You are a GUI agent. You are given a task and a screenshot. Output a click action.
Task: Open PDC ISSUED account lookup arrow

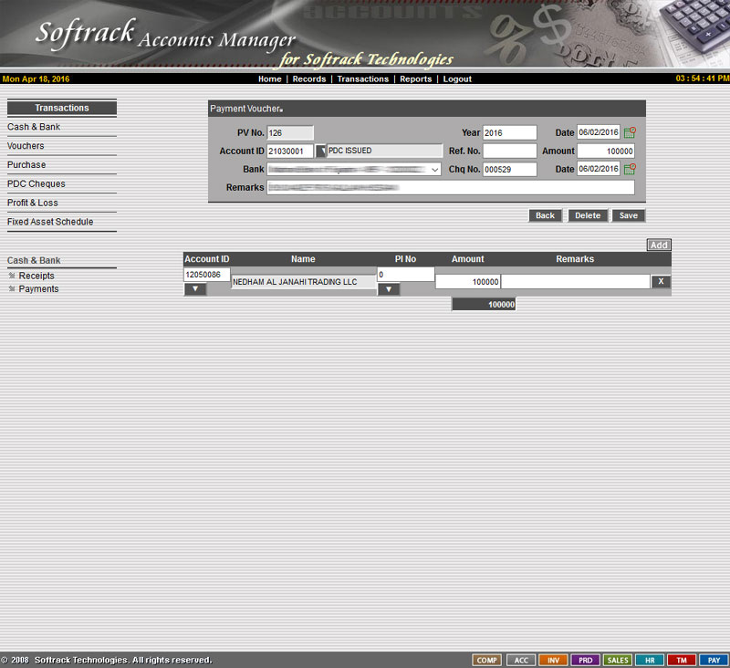pos(320,151)
